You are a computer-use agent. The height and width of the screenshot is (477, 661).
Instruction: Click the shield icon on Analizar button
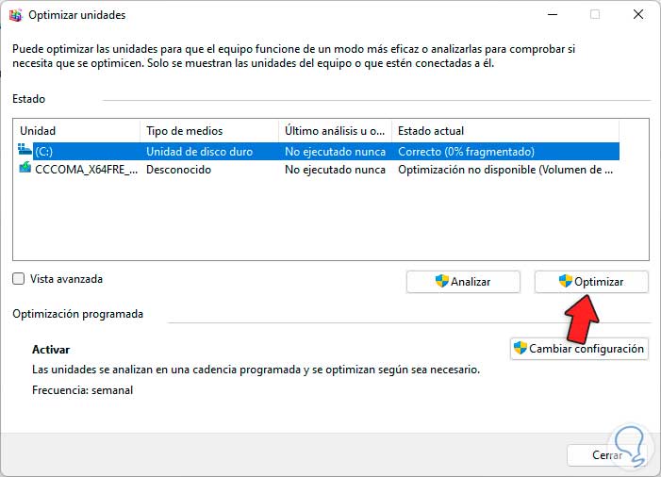pyautogui.click(x=441, y=281)
